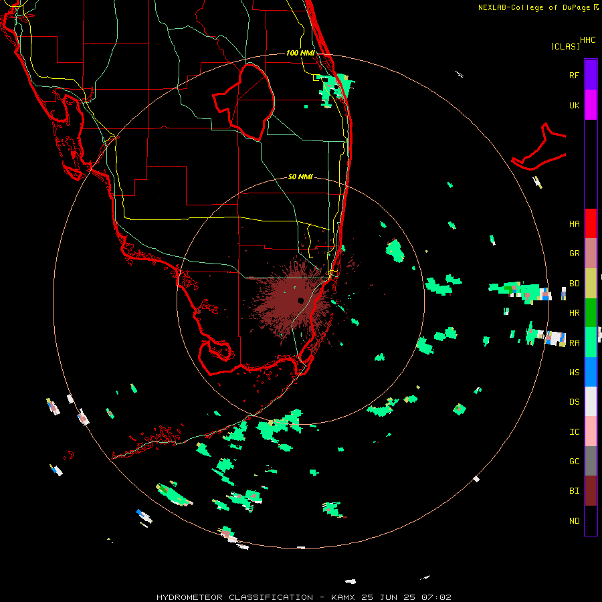Viewport: 602px width, 602px height.
Task: Select the GC gray legend swatch
Action: click(591, 461)
